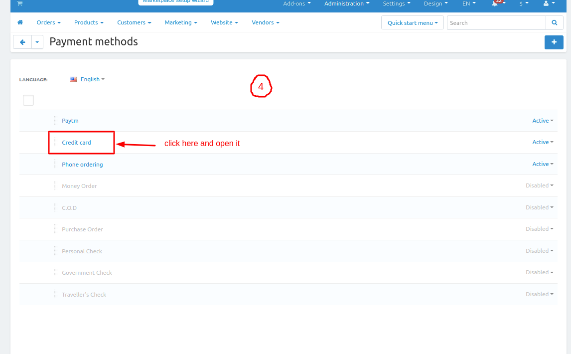Open the notifications bell
The image size is (571, 354).
[495, 3]
